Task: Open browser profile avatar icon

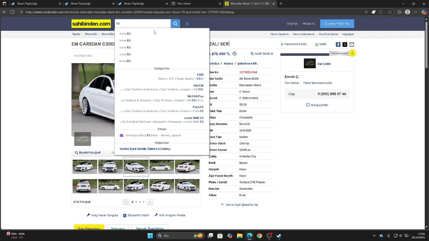Action: (408, 12)
